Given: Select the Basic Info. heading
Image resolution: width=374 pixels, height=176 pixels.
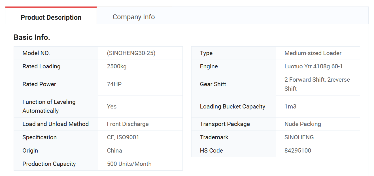Looking at the screenshot, I should pyautogui.click(x=32, y=37).
